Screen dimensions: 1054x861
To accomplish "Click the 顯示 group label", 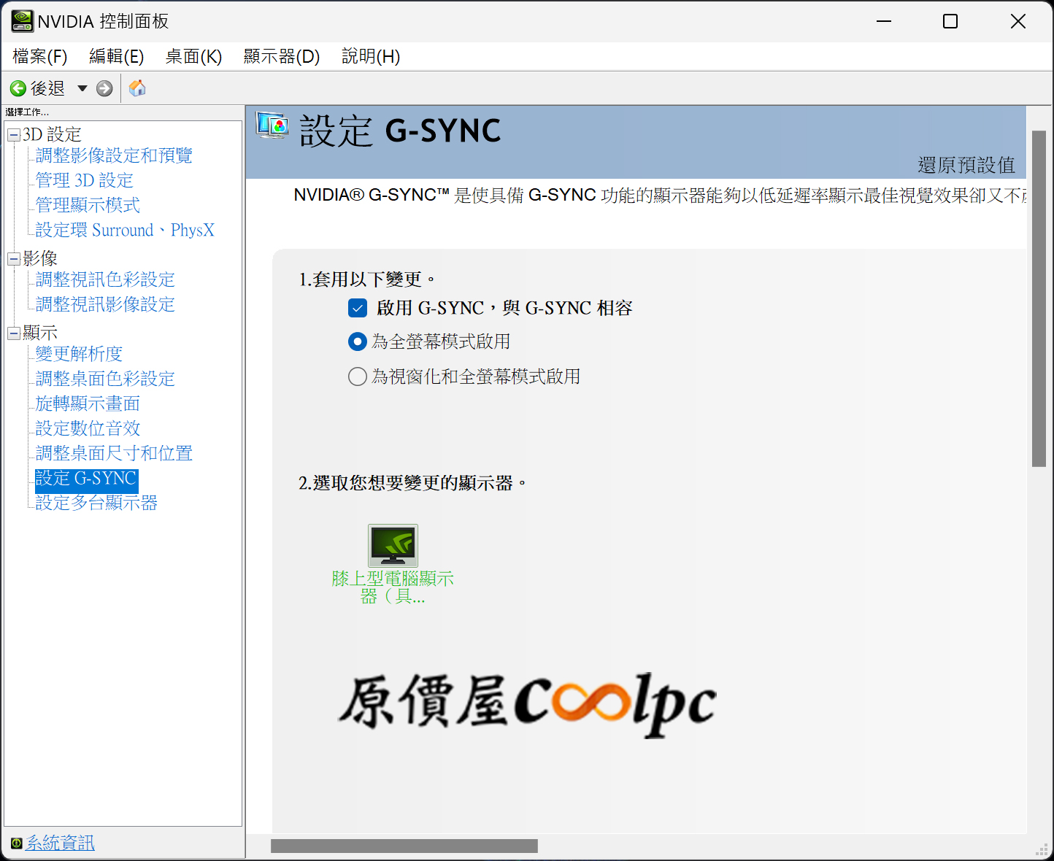I will [x=40, y=333].
